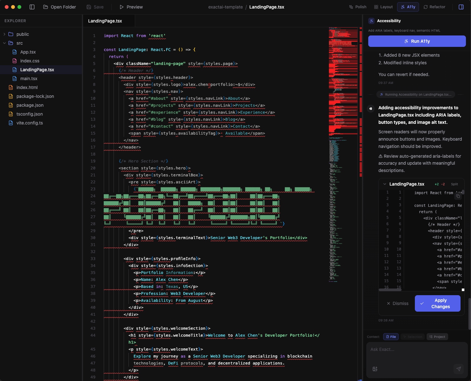Toggle the left sidebar panel icon
The image size is (471, 381).
(x=32, y=7)
